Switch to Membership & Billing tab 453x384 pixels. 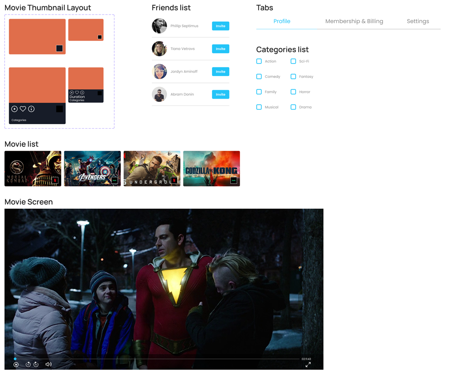(354, 21)
